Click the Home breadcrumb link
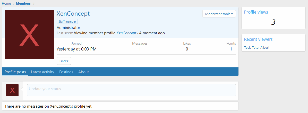Screen dimensions: 308x113 point(6,4)
